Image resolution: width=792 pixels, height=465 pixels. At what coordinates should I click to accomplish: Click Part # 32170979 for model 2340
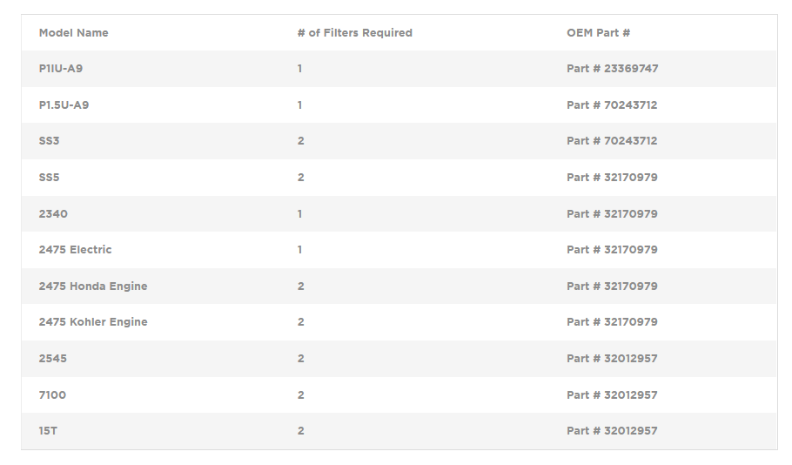coord(612,214)
